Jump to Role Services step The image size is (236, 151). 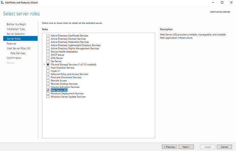(18, 53)
